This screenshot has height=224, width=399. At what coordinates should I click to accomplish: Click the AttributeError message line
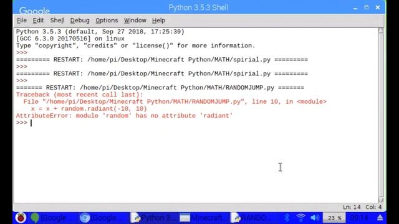[124, 116]
